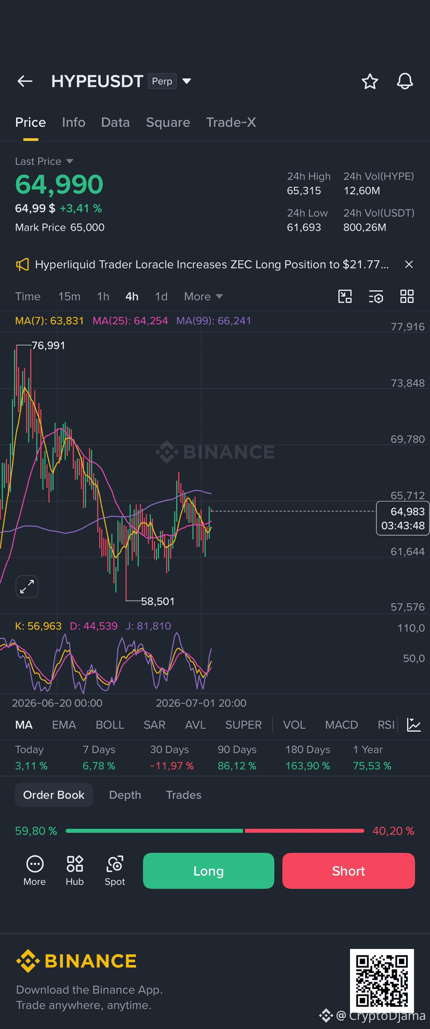This screenshot has height=1029, width=430.
Task: Tap the 90 Days 86,12 % performance
Action: [237, 758]
